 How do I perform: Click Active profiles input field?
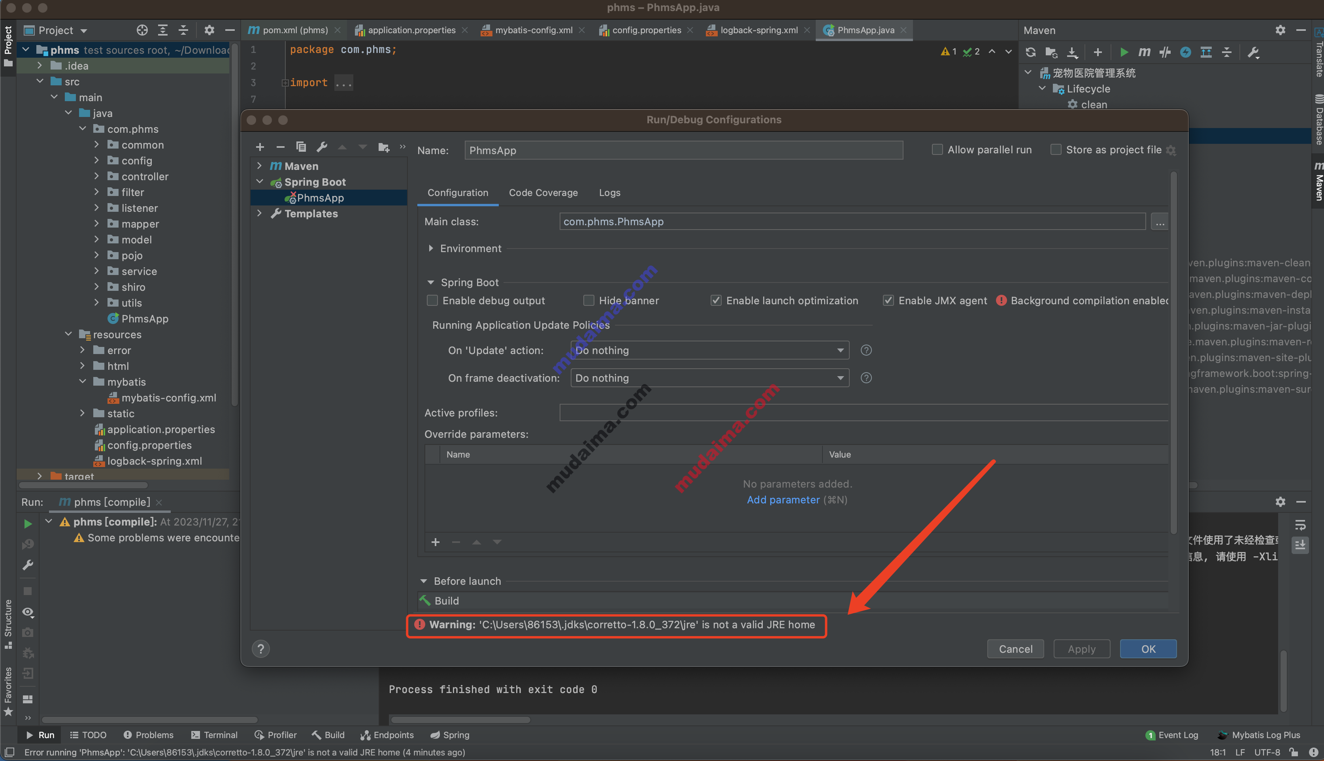tap(864, 413)
